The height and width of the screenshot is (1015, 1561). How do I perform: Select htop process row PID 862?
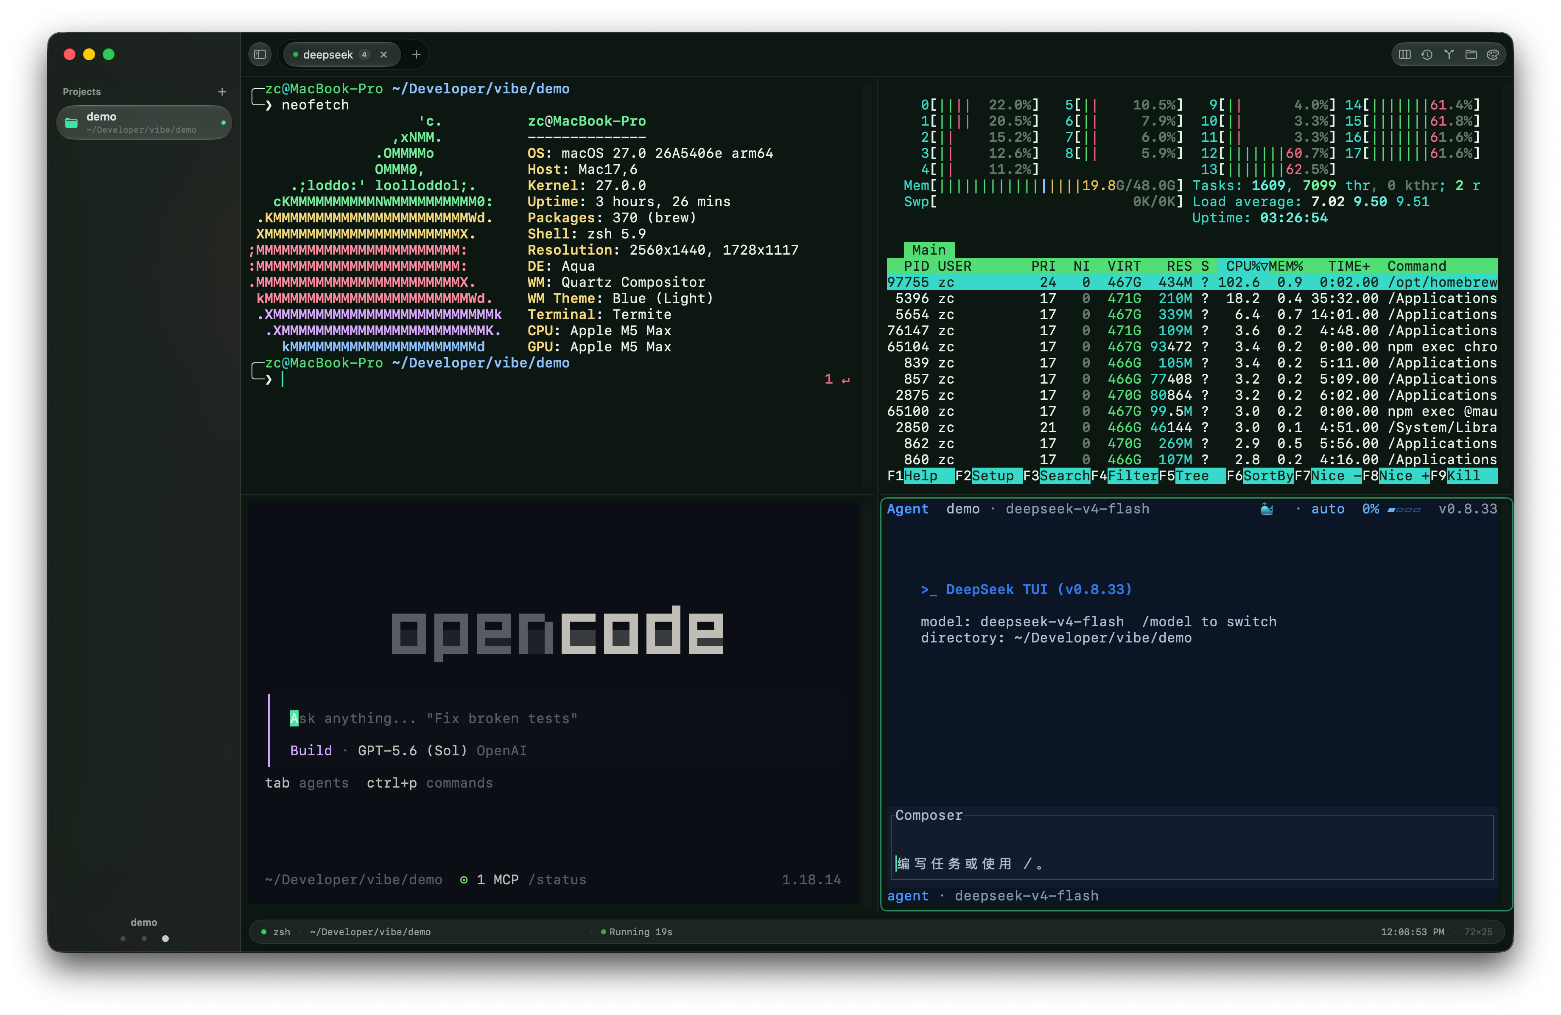click(x=1192, y=443)
